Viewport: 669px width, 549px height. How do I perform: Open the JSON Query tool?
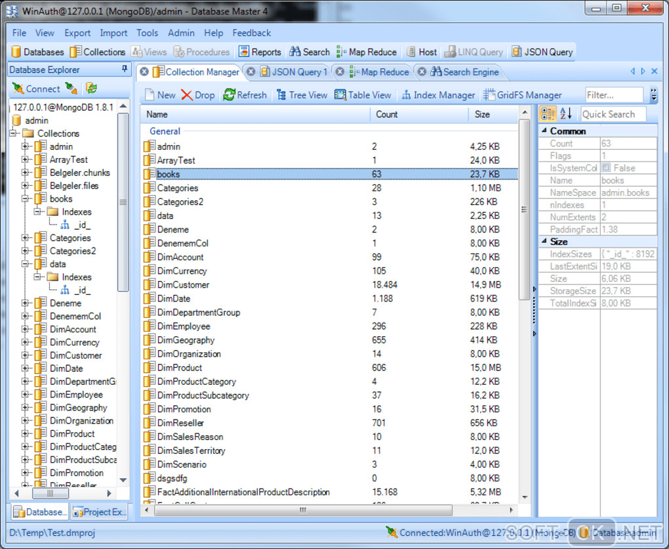tap(542, 52)
